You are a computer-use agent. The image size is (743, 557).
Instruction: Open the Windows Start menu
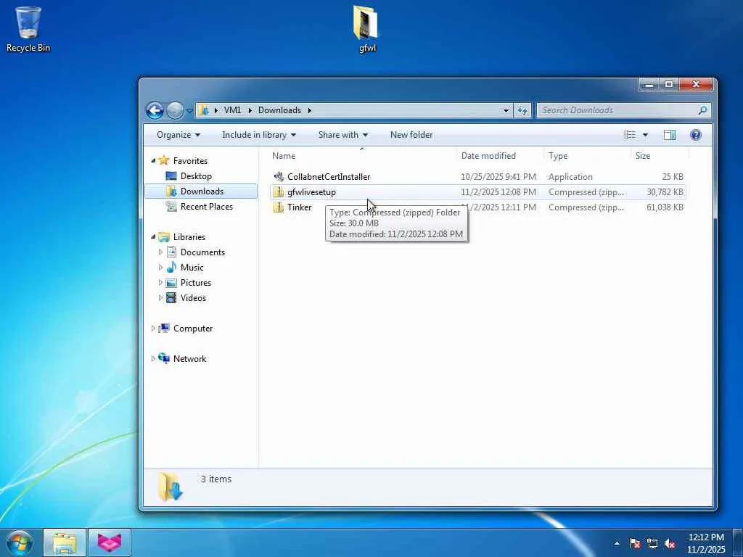pyautogui.click(x=20, y=542)
